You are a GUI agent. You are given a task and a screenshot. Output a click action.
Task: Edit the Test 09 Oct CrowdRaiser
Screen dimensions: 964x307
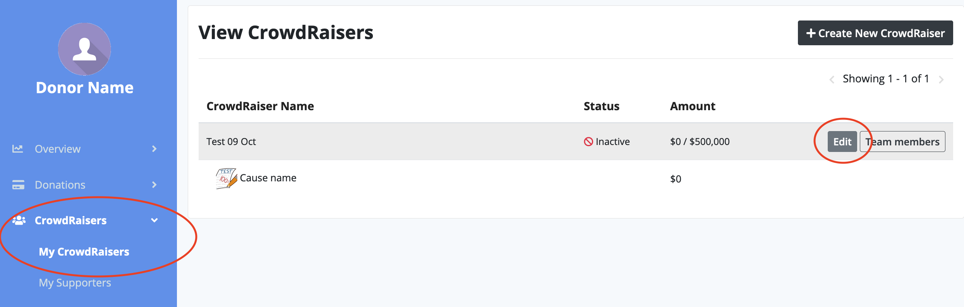tap(842, 142)
